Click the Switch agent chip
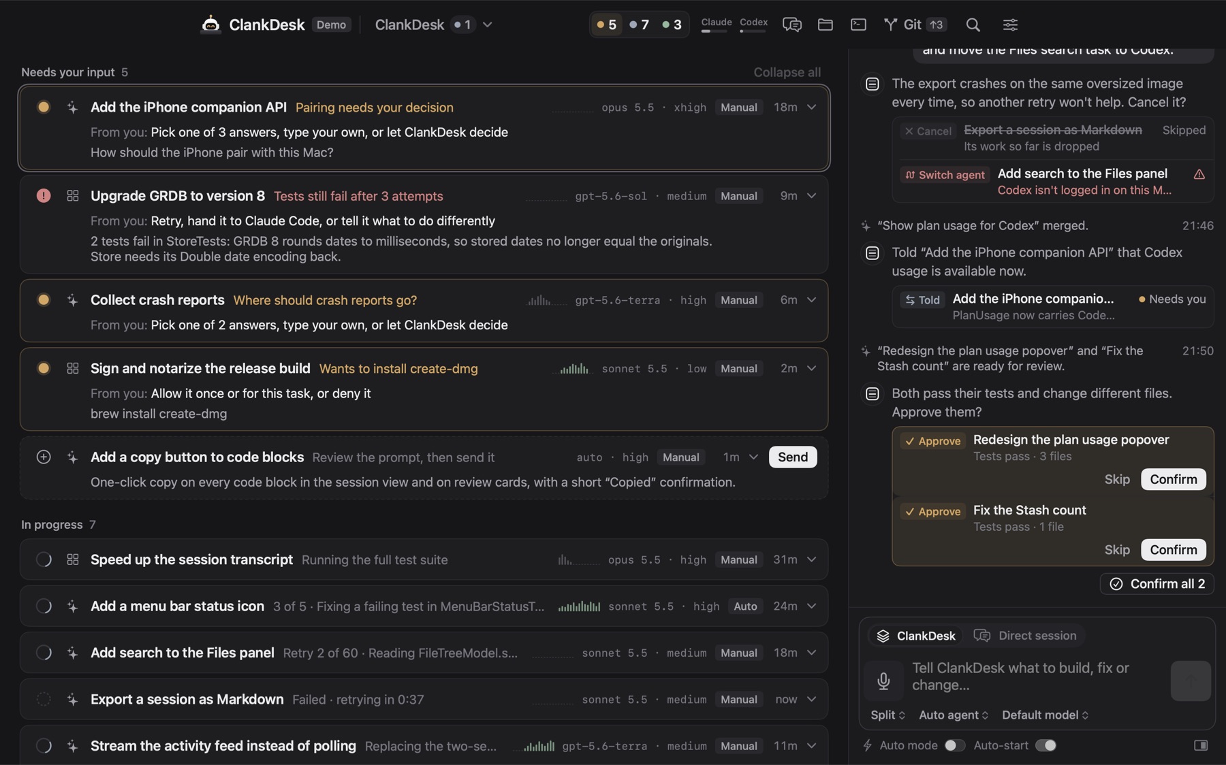Screen dimensions: 1226x765 (944, 175)
